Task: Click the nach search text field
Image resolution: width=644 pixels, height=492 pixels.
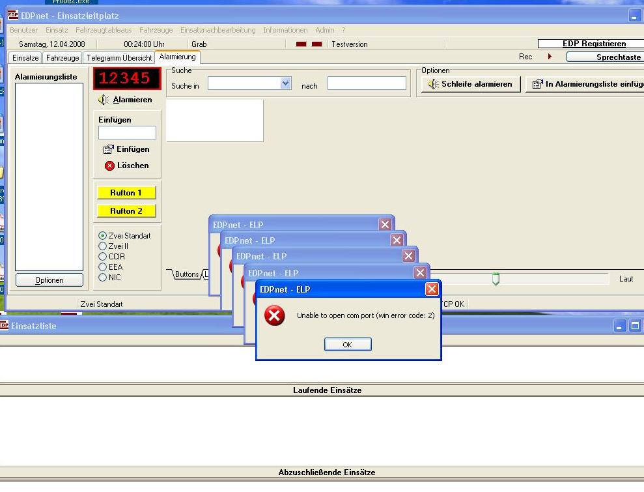Action: click(367, 83)
